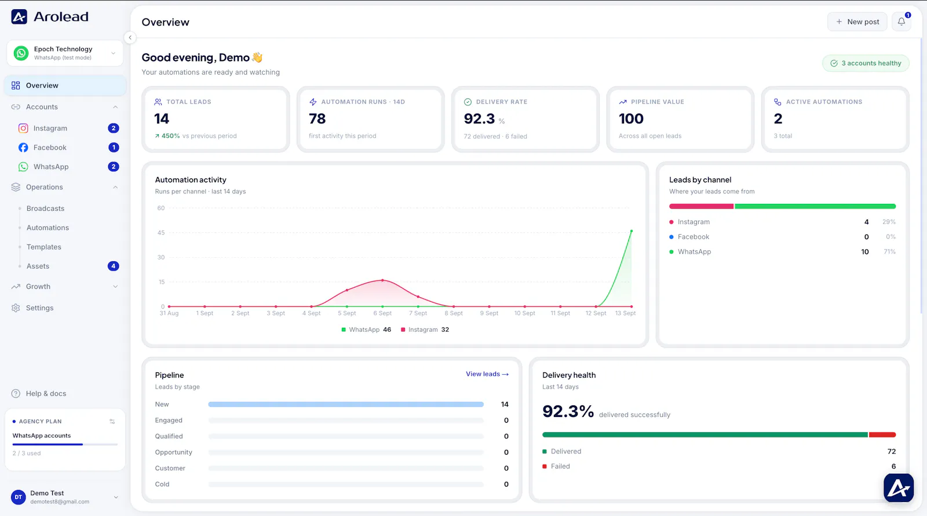
Task: Click the Total Leads people icon
Action: 158,102
